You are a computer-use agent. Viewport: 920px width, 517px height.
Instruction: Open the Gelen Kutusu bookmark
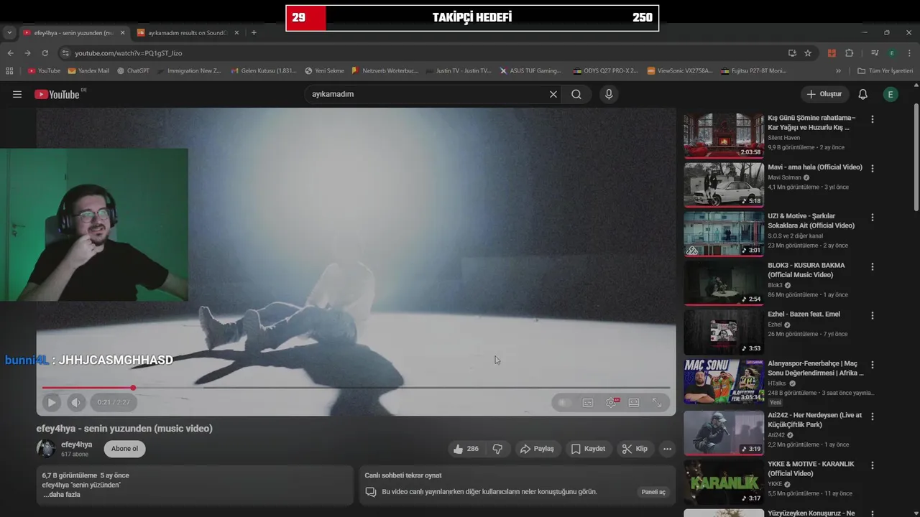tap(263, 71)
